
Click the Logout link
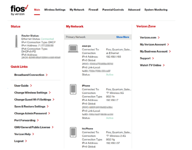tap(19, 141)
